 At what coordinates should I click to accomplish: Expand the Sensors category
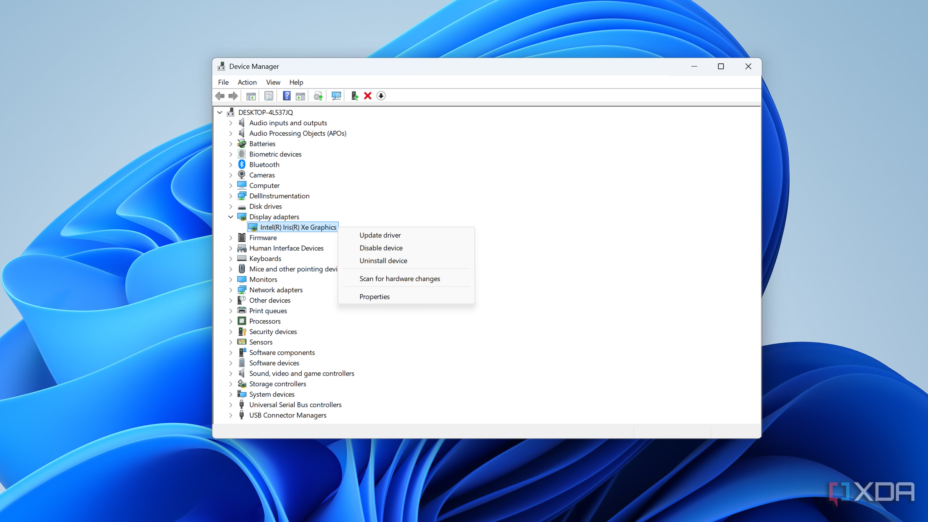tap(231, 342)
